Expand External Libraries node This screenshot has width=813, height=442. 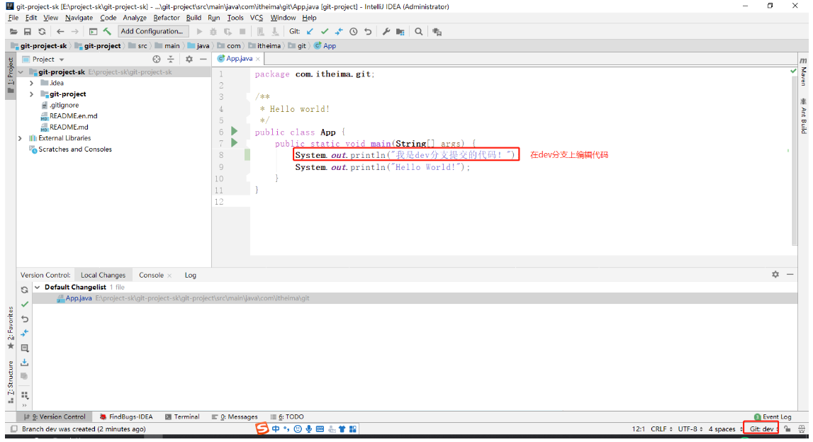point(21,138)
